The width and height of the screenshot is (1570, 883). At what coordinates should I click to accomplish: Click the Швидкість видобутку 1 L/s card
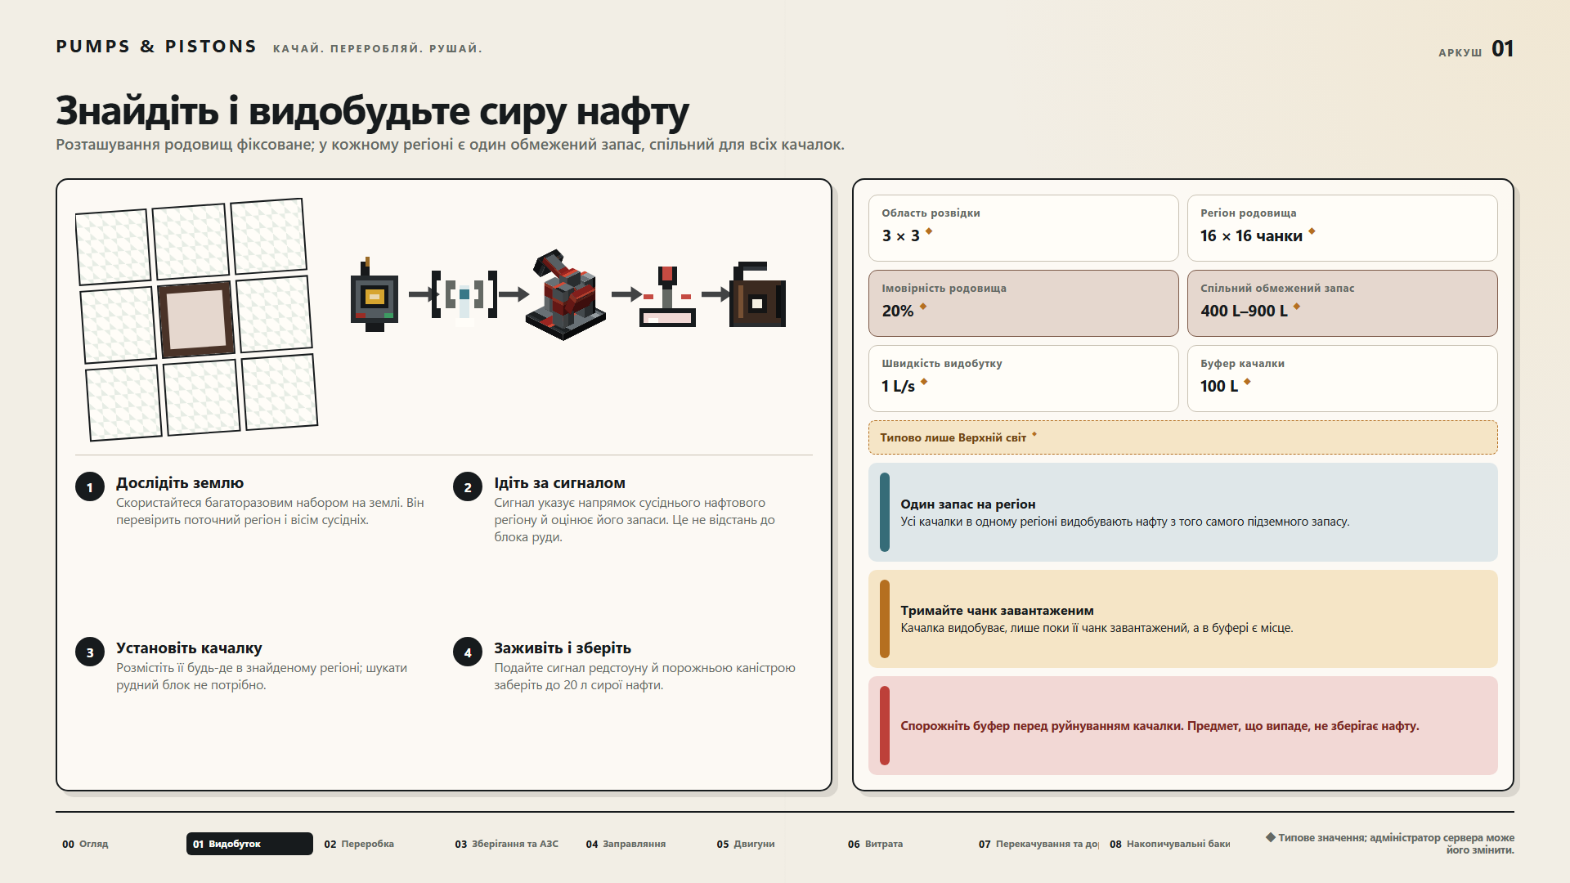(1024, 379)
